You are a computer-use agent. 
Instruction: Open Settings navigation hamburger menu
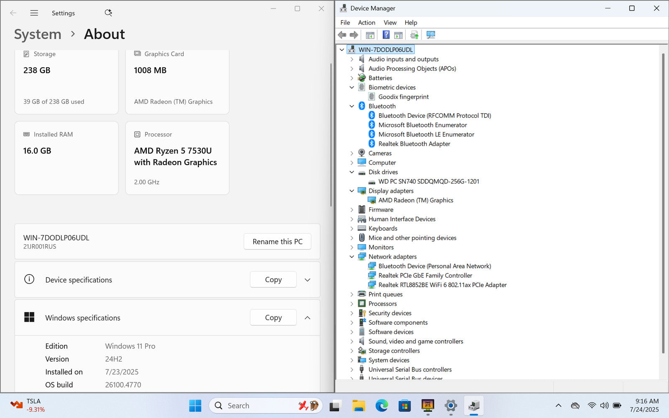click(34, 13)
